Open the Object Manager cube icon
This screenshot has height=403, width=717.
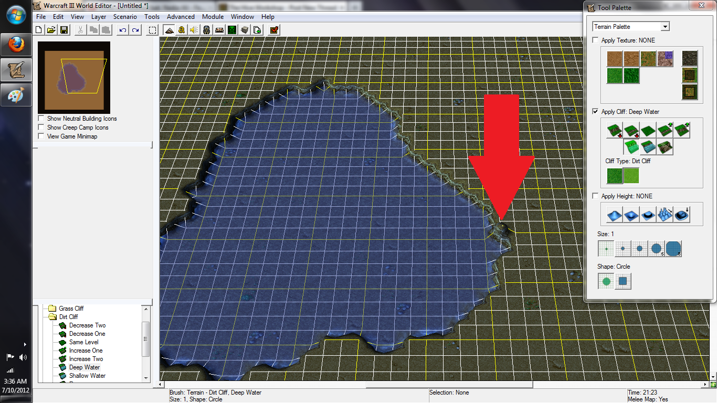(x=244, y=30)
